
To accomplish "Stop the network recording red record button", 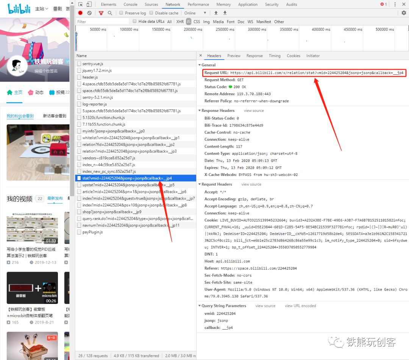I will [x=80, y=13].
